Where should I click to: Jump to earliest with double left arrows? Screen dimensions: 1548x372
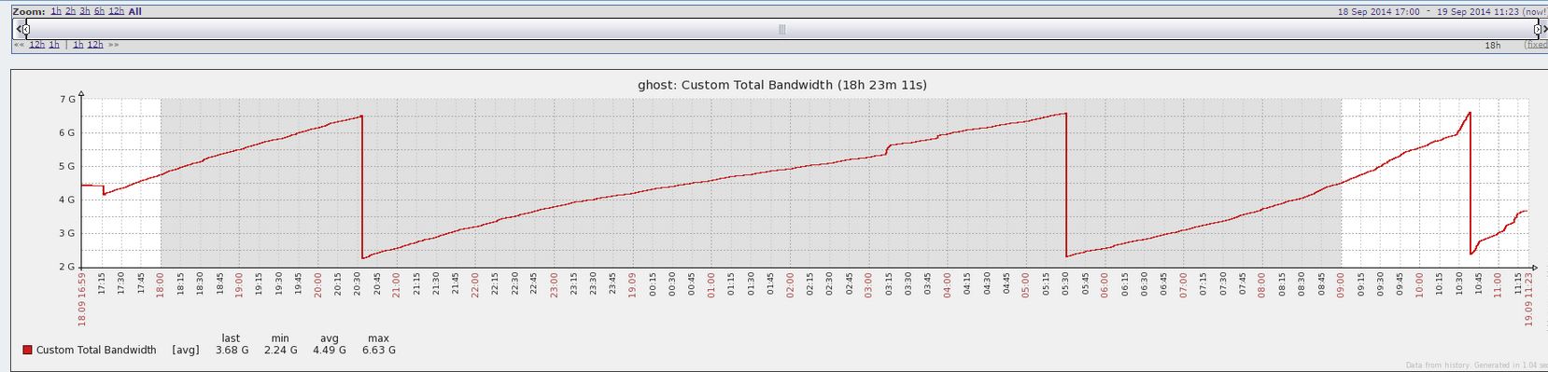pyautogui.click(x=19, y=45)
